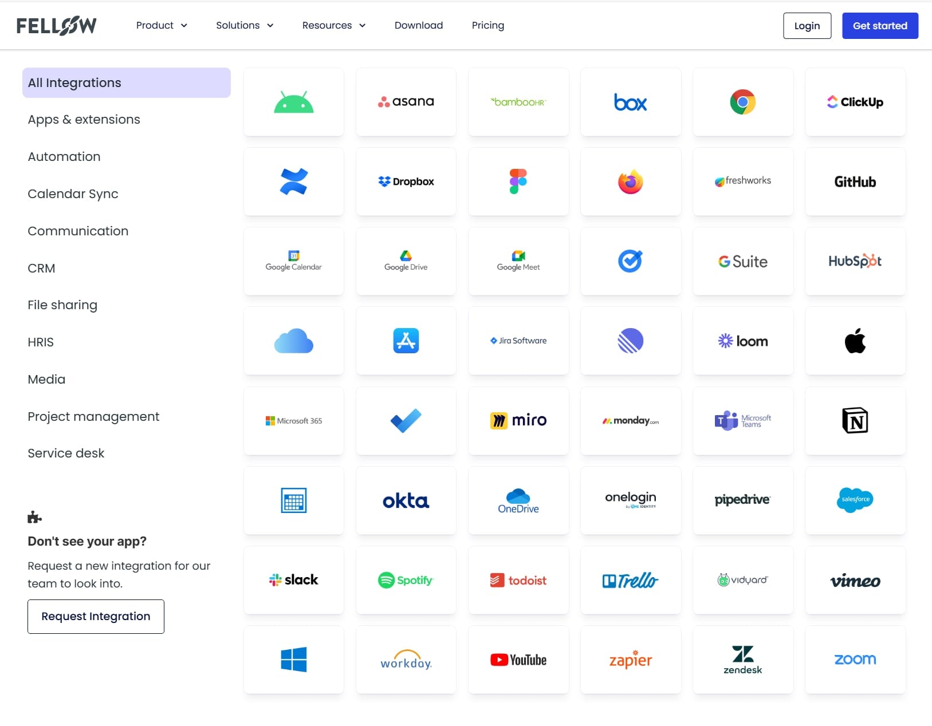Open the Fellow home logo
The height and width of the screenshot is (726, 932).
56,26
